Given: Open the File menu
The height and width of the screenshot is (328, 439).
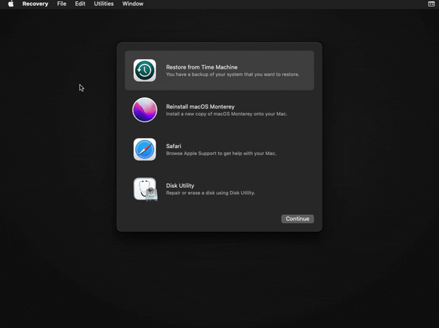Looking at the screenshot, I should pyautogui.click(x=62, y=4).
